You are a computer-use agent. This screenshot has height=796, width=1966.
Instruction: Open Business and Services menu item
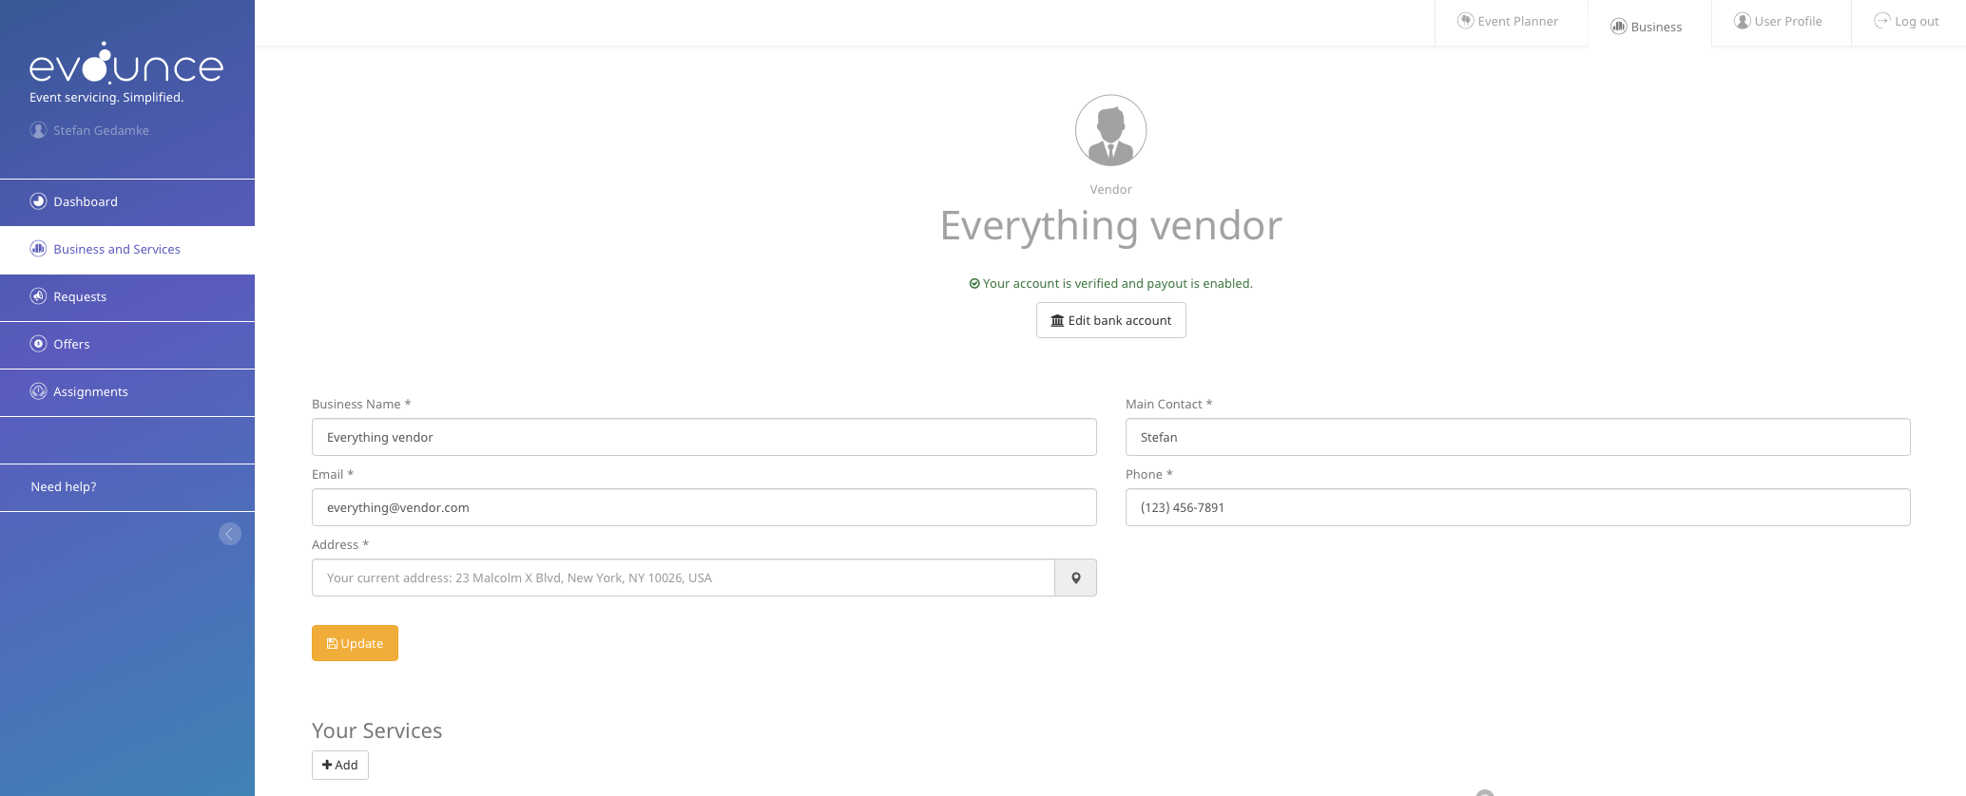(x=127, y=250)
